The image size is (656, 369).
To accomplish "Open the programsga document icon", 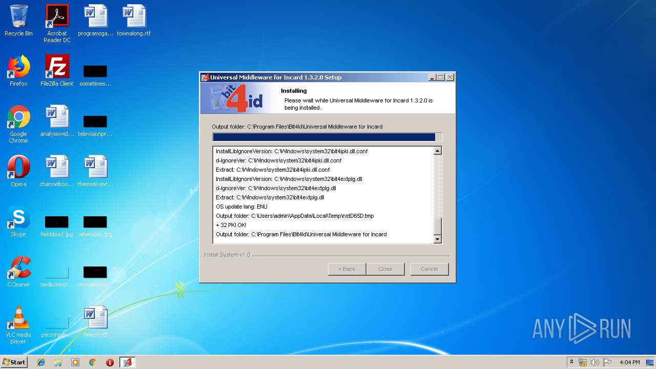I will 95,20.
